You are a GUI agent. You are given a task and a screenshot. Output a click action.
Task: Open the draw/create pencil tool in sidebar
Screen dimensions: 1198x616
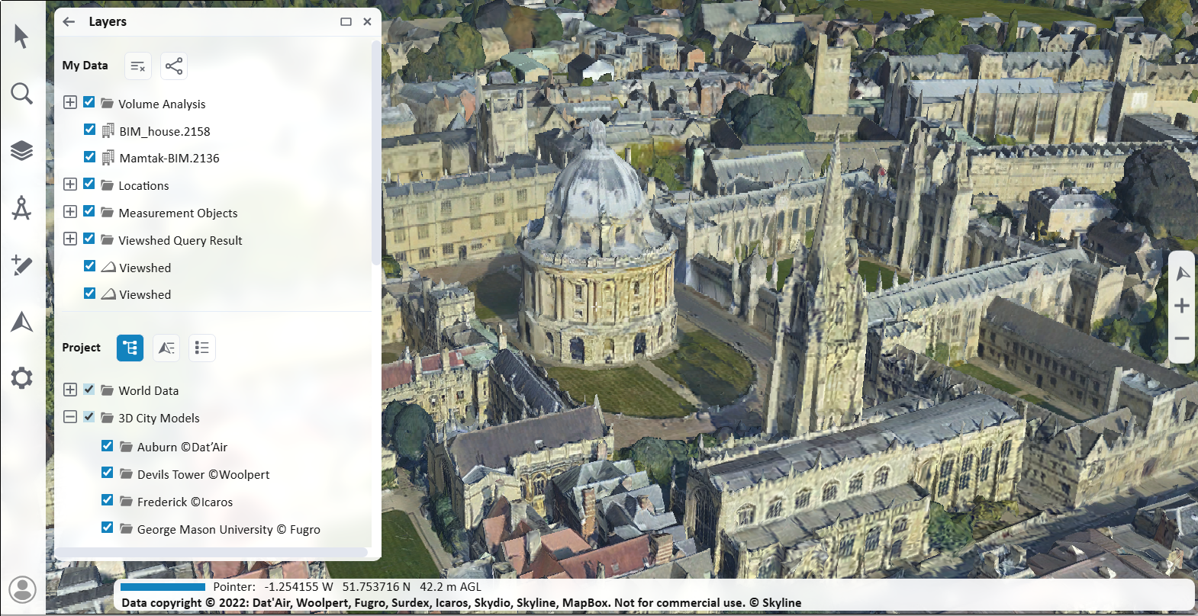[21, 265]
